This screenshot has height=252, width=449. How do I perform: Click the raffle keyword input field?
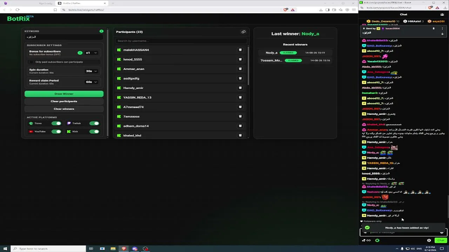click(x=64, y=37)
